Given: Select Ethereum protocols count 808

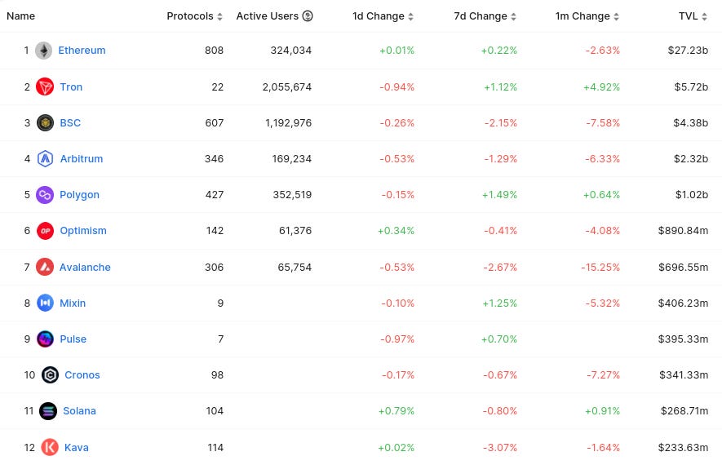Looking at the screenshot, I should (x=214, y=51).
